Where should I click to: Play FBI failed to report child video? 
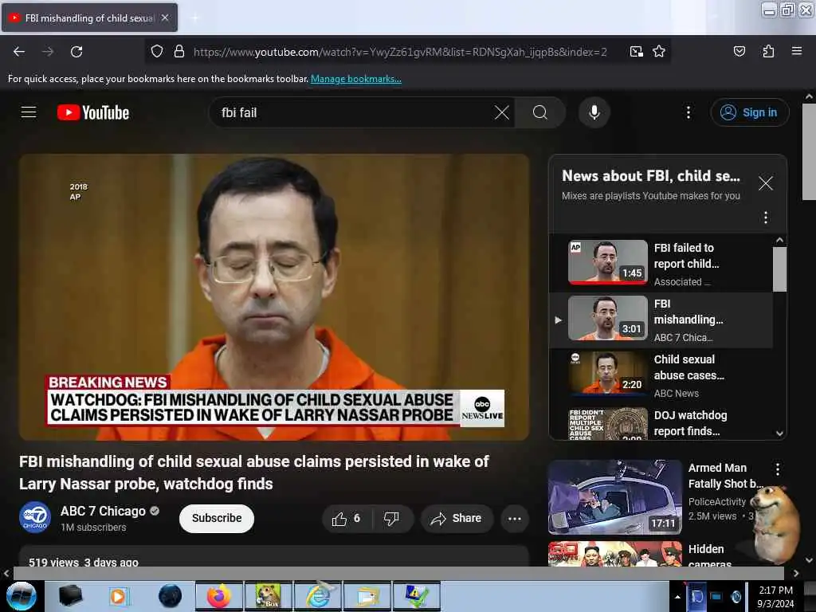tap(661, 263)
